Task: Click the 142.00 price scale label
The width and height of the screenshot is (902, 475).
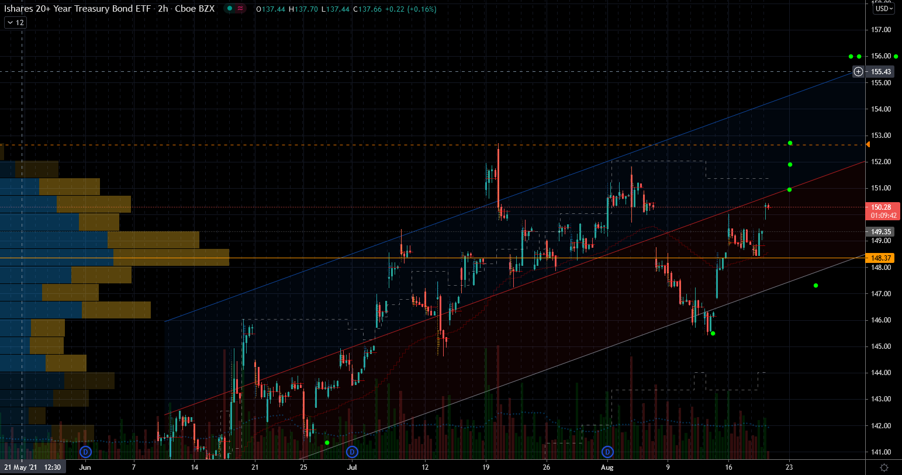Action: coord(881,426)
